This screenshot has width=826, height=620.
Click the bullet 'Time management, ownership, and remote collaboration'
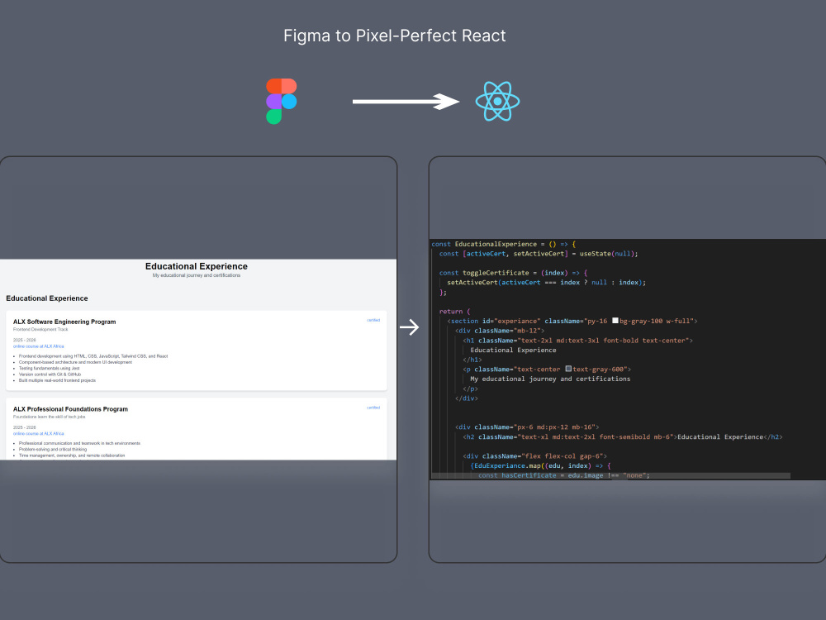pos(72,455)
